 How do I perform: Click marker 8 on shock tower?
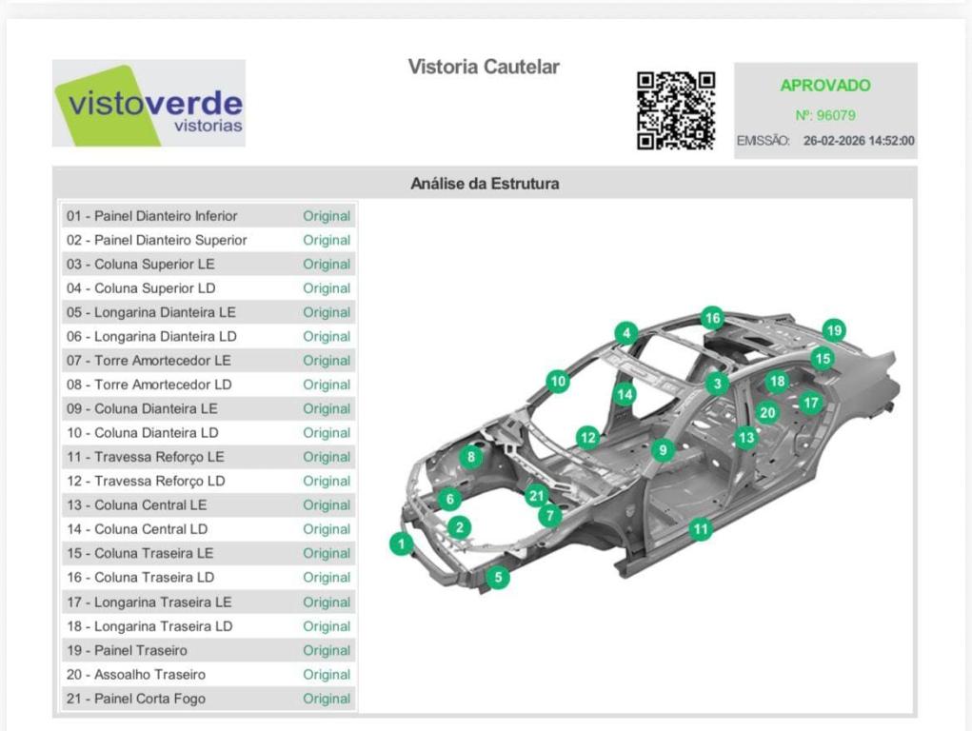471,457
